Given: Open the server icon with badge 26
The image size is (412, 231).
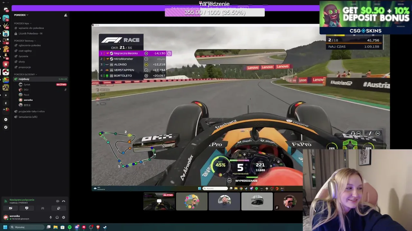Looking at the screenshot, I should [x=6, y=57].
